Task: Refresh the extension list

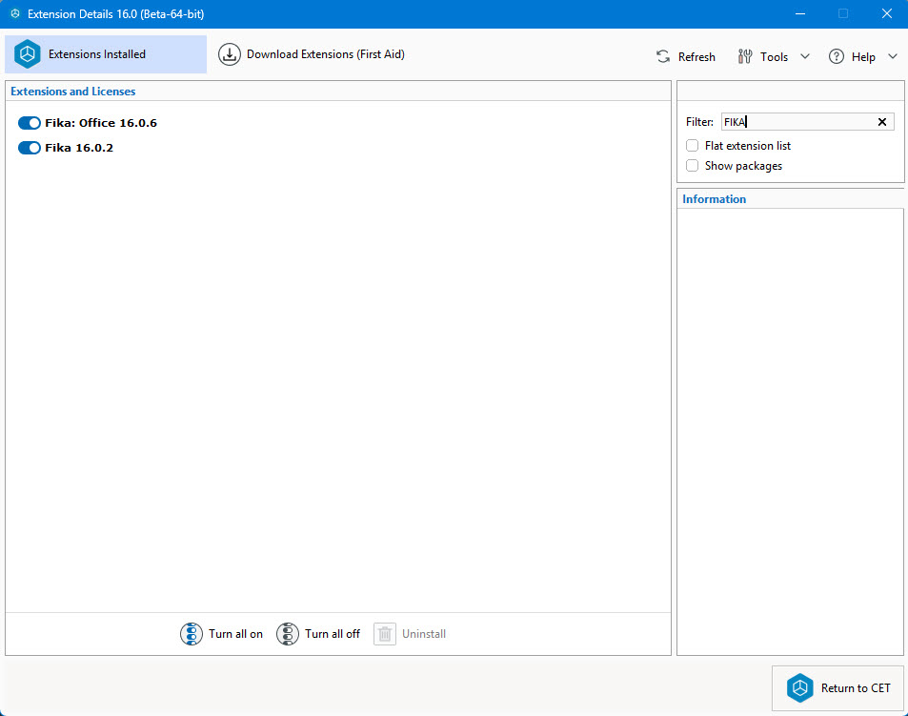Action: [686, 57]
